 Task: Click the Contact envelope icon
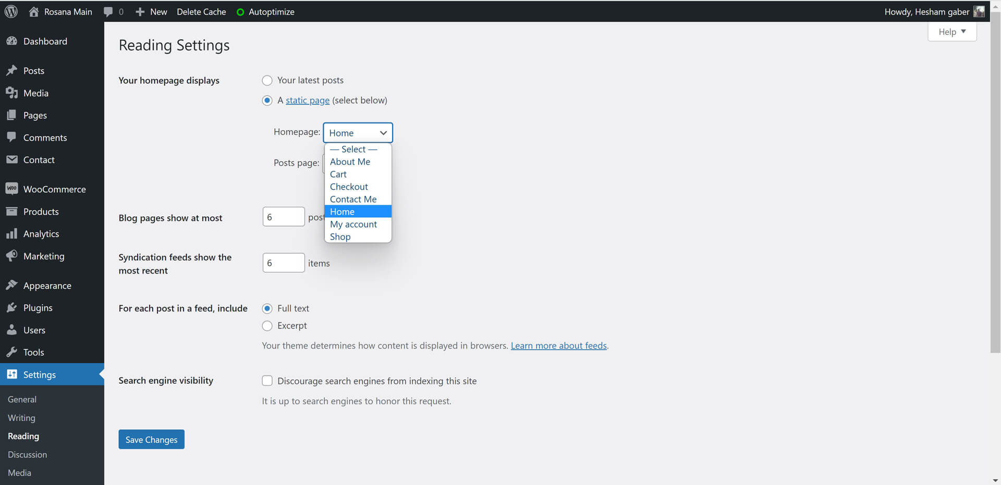11,160
